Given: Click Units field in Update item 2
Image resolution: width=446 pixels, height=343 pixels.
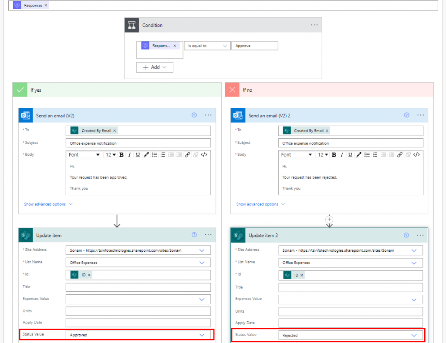Looking at the screenshot, I should (351, 312).
